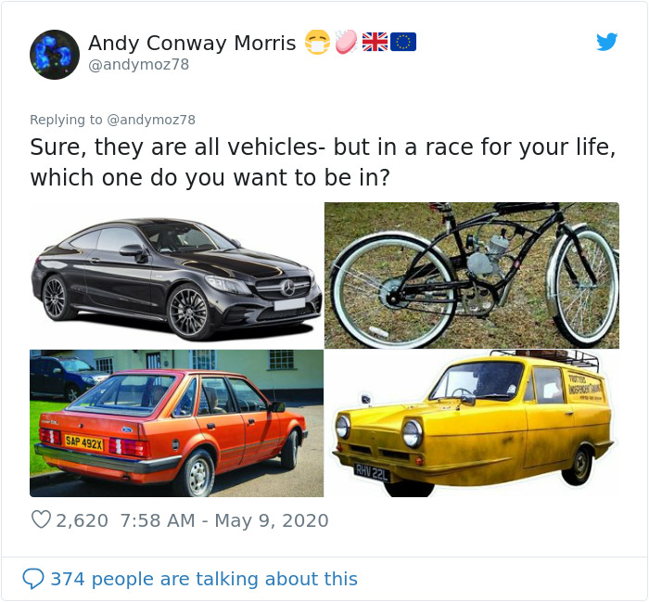Screen dimensions: 649x602
Task: Click the Andy Conway Morris display name
Action: pyautogui.click(x=192, y=43)
